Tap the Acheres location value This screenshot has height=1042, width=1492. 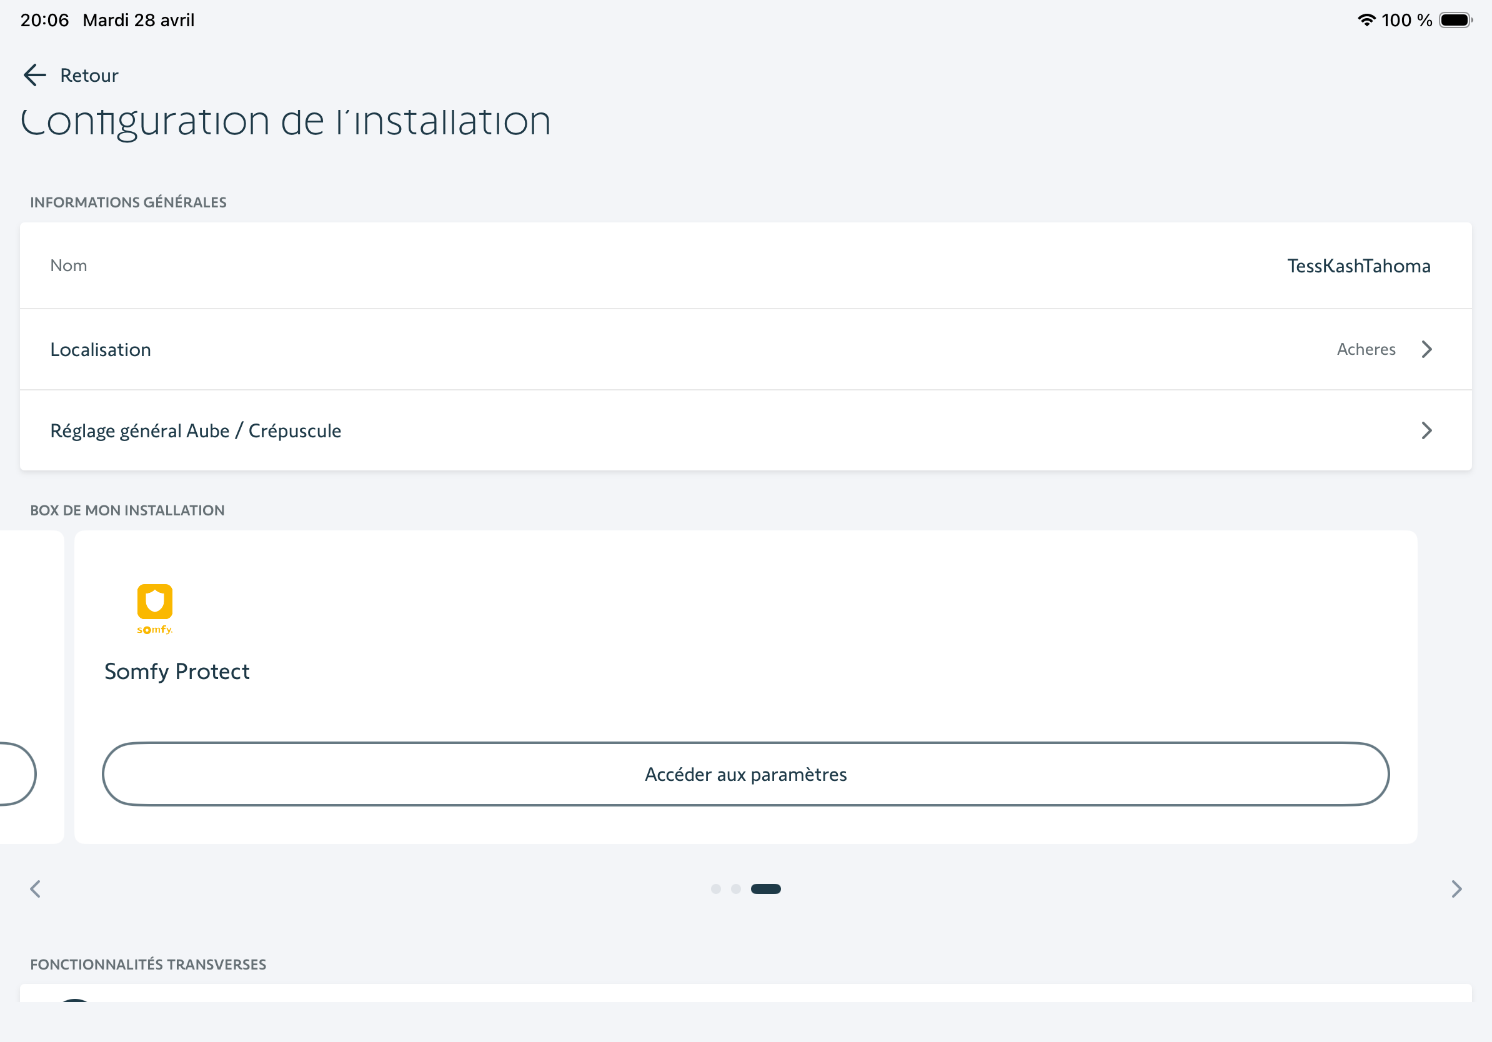pos(1365,349)
